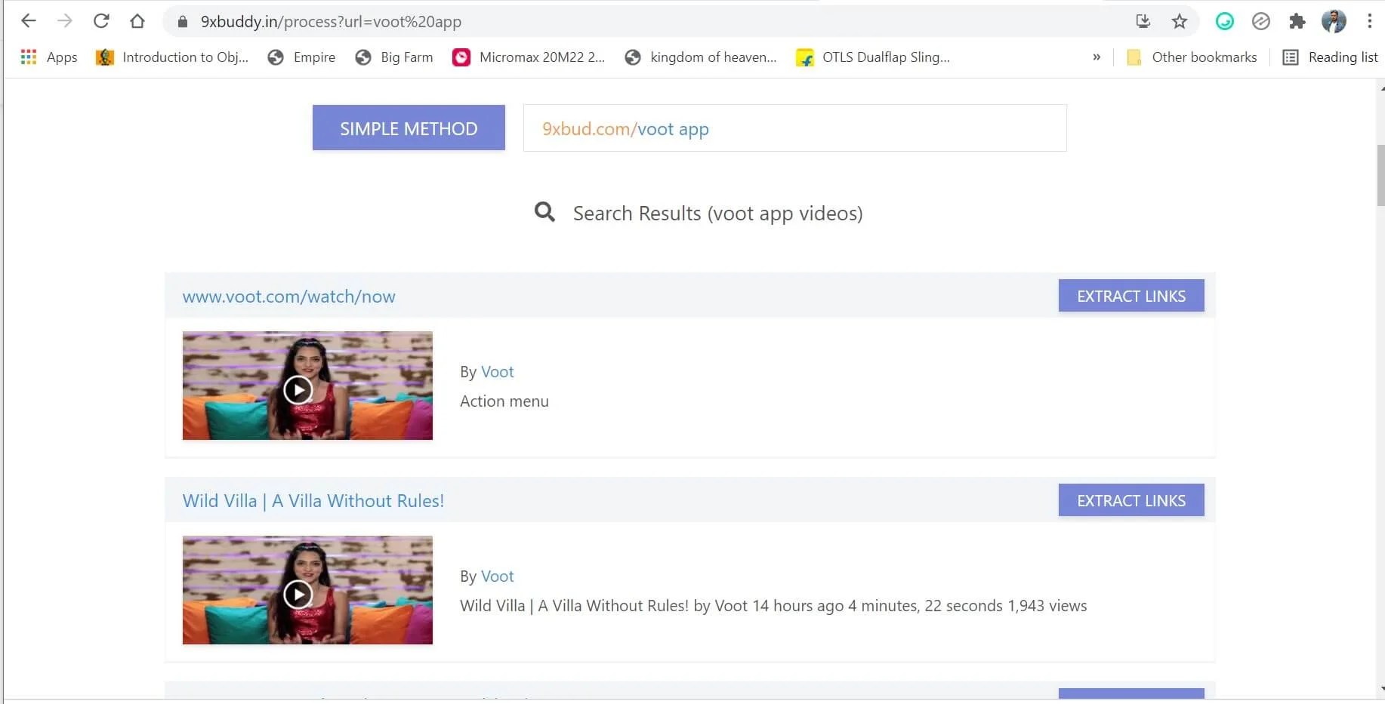Image resolution: width=1385 pixels, height=704 pixels.
Task: Click EXTRACT LINKS for www.voot.com/watch/now
Action: coord(1131,296)
